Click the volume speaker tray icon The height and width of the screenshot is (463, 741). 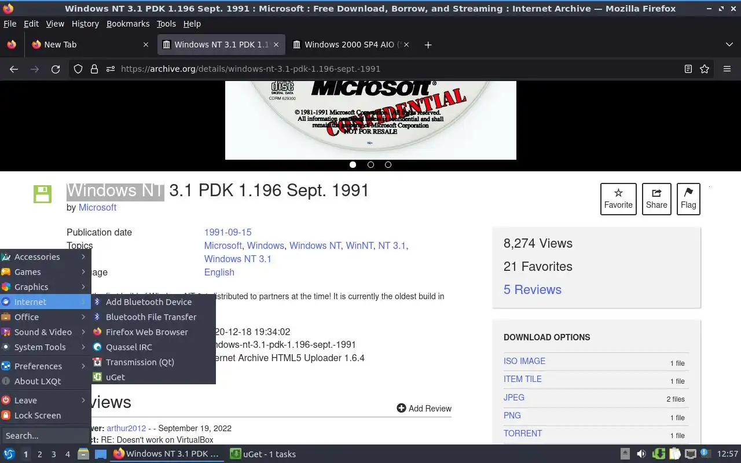click(x=641, y=454)
